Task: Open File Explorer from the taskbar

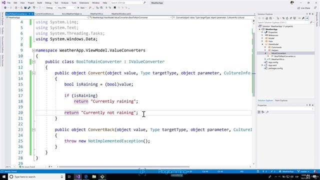Action: pos(94,176)
